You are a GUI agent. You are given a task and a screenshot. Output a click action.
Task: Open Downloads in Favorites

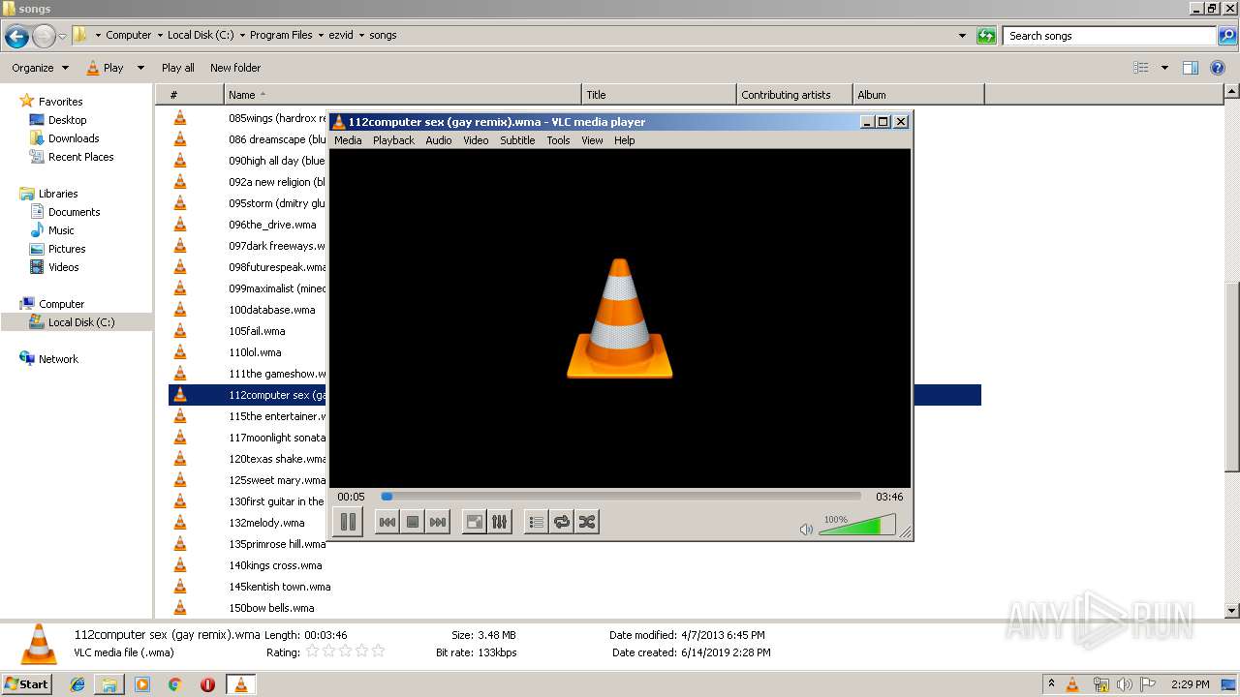[74, 138]
